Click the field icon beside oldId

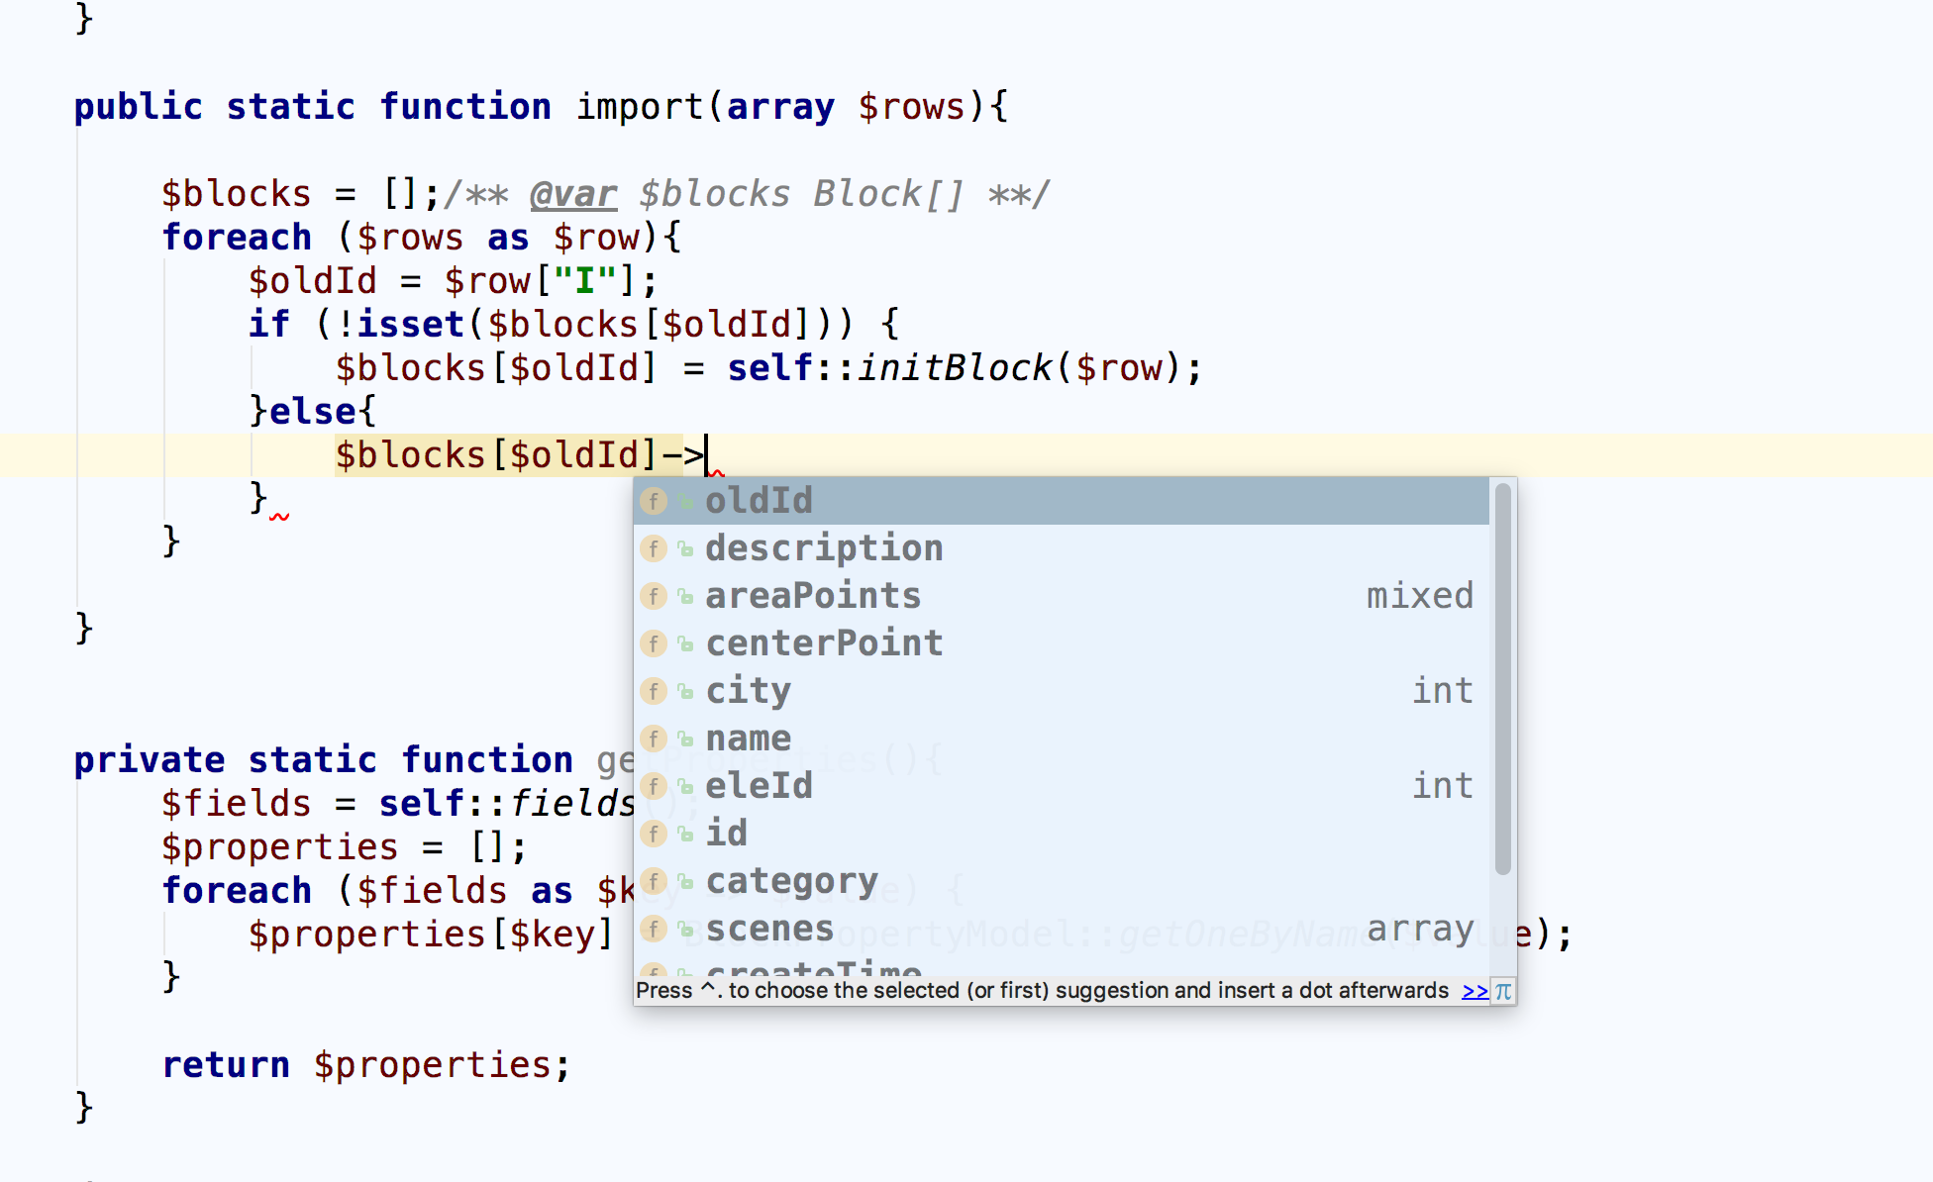tap(654, 501)
